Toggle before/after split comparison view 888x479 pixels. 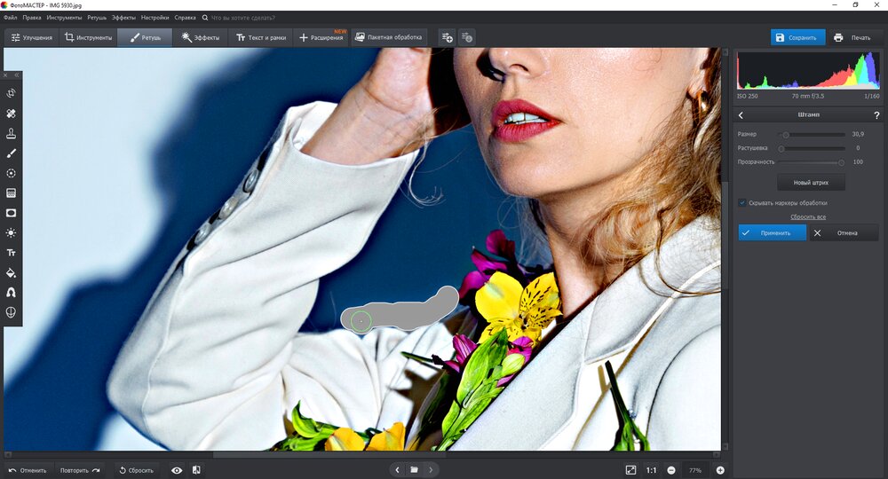tap(196, 470)
